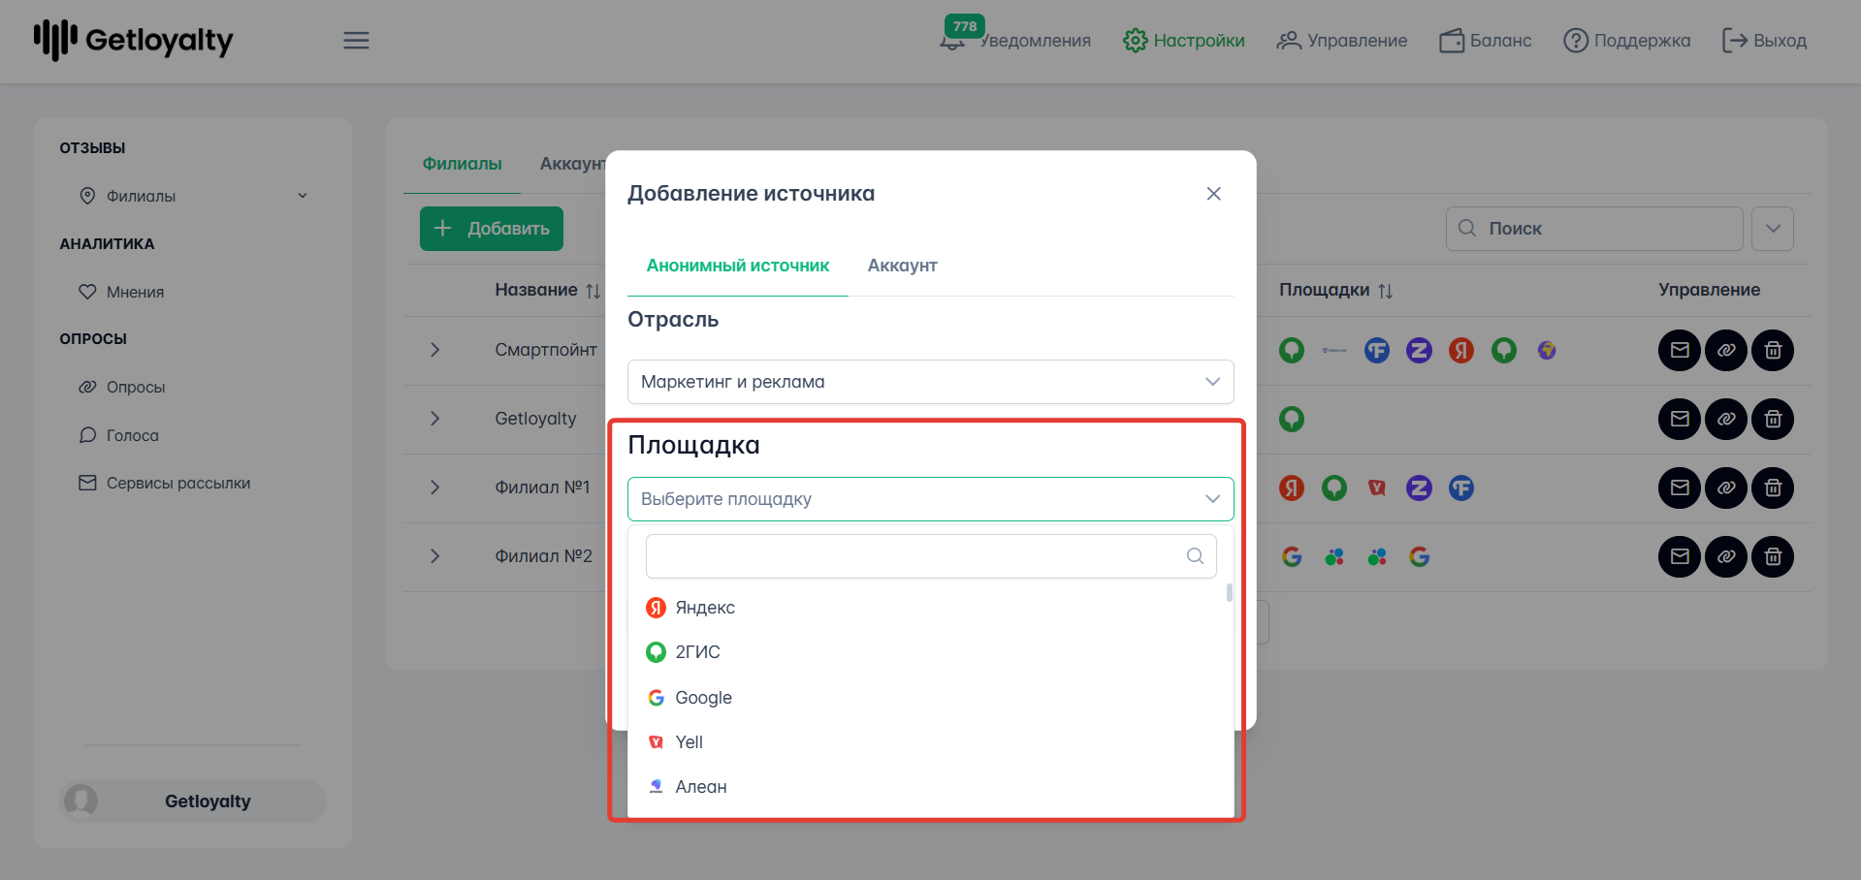Delete Филиал №2 with the trash icon
1861x880 pixels.
[1773, 556]
